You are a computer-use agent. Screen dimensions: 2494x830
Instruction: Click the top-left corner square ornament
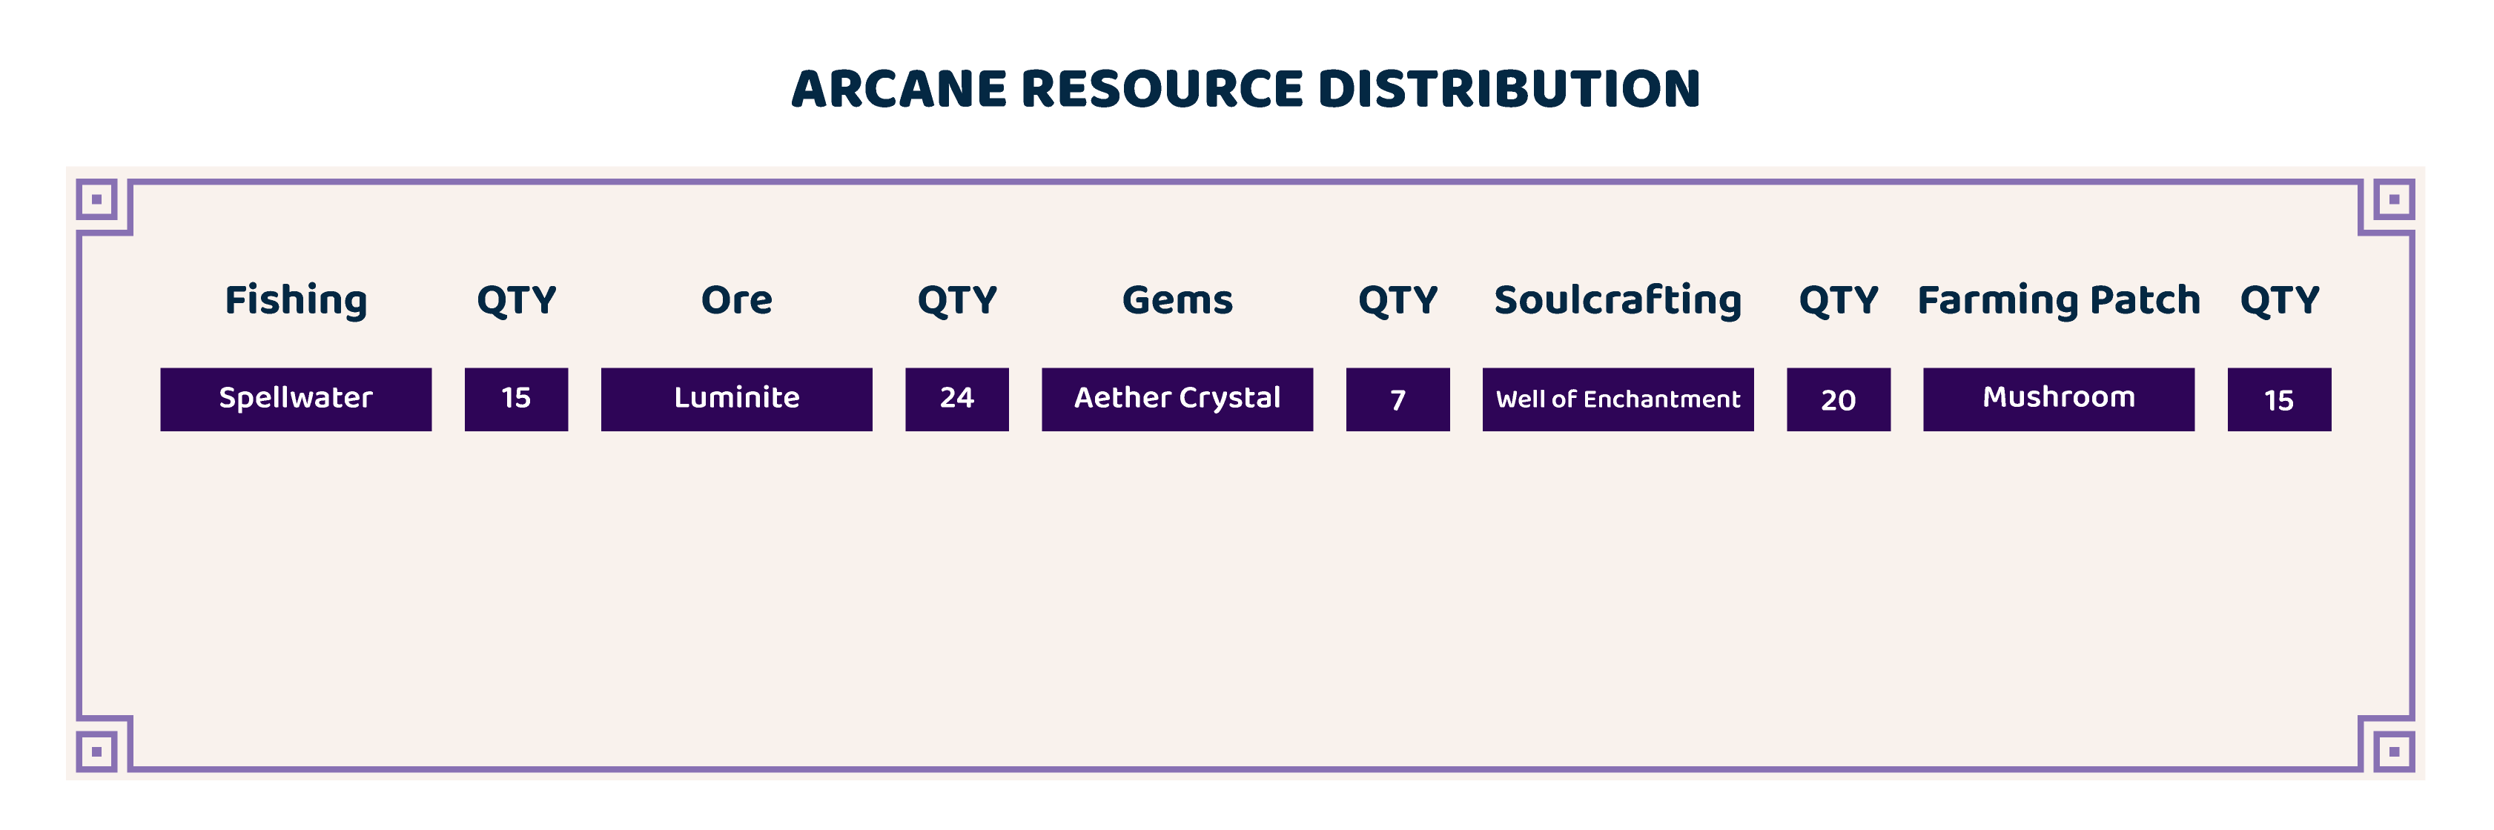pyautogui.click(x=96, y=199)
